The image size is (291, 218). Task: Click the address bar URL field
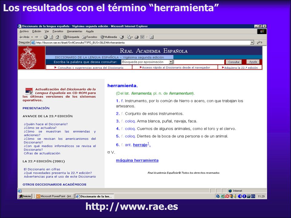pos(142,42)
